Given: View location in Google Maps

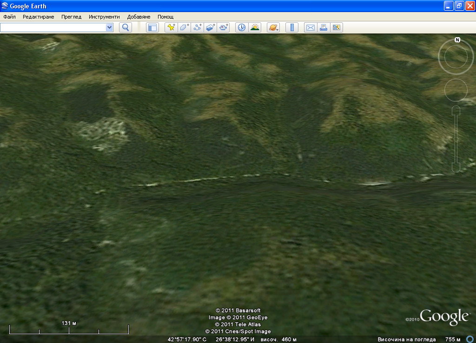Looking at the screenshot, I should point(337,27).
